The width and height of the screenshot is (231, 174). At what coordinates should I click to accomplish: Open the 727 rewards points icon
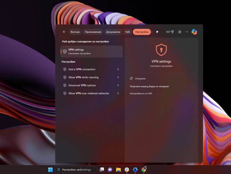(x=170, y=32)
